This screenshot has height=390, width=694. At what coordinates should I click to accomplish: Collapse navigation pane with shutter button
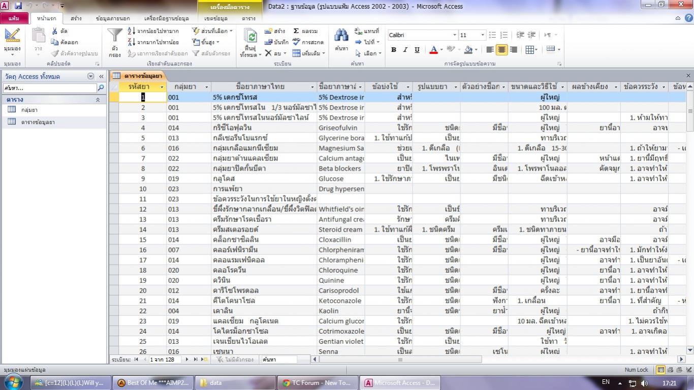[x=101, y=76]
